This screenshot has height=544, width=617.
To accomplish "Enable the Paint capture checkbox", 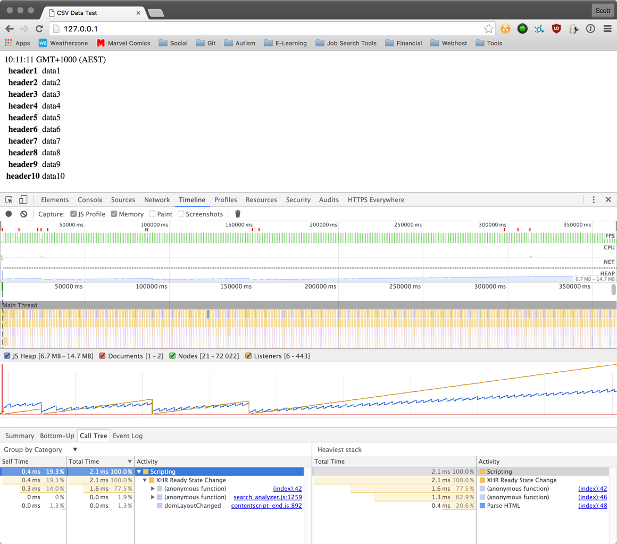I will (x=152, y=214).
